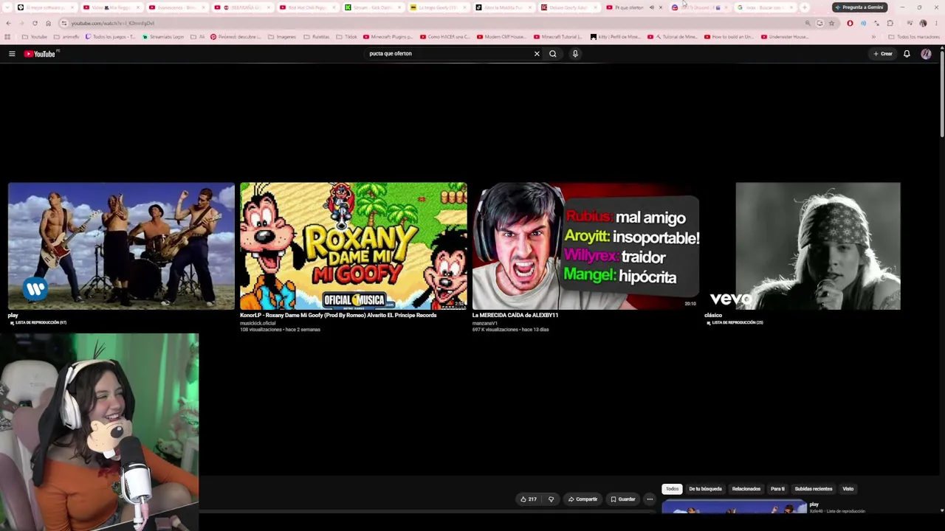Screen dimensions: 945x531
Task: Open the Pinterest bookmark
Action: click(236, 37)
